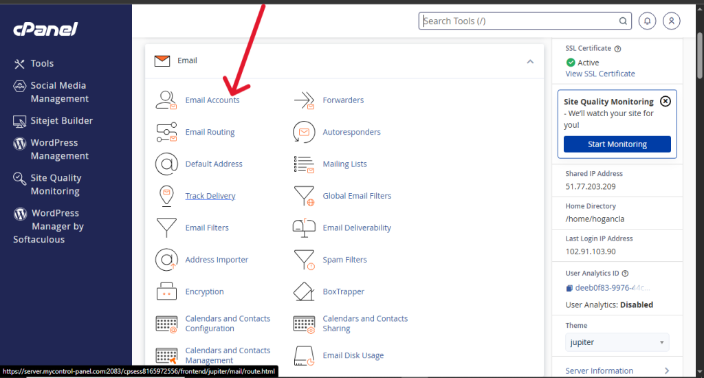Select the 102.91.103.90 last login IP
This screenshot has height=378, width=704.
[591, 252]
